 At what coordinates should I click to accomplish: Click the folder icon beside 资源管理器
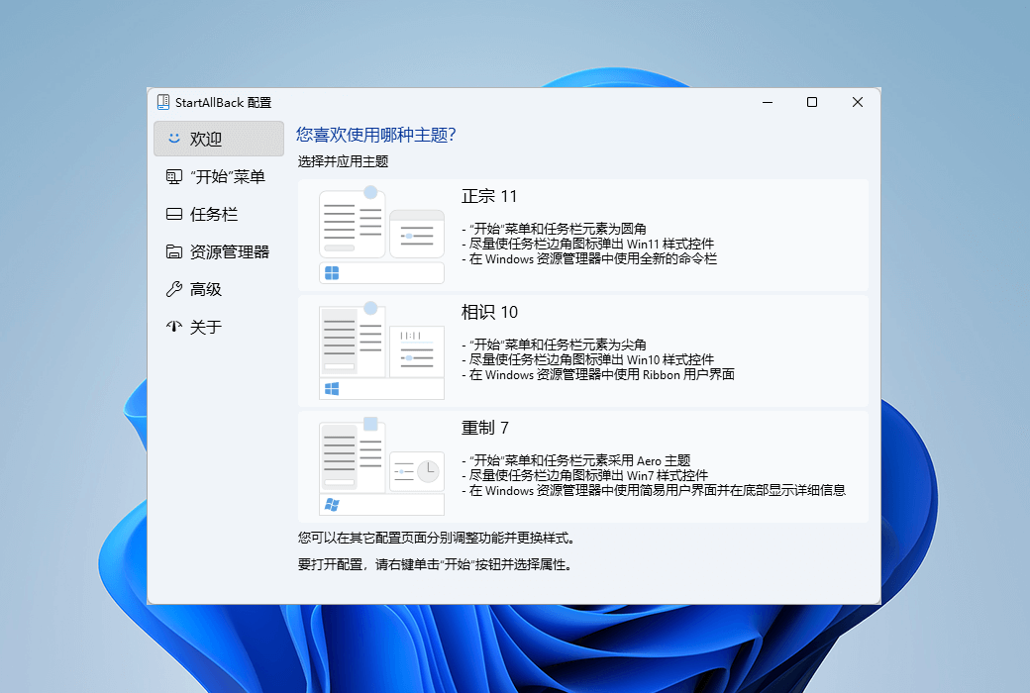click(173, 251)
